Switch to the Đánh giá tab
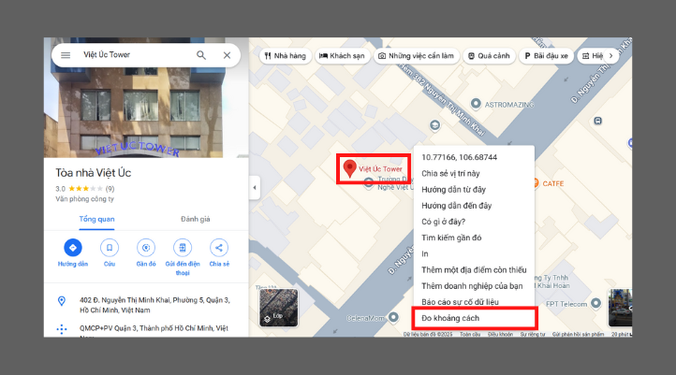The height and width of the screenshot is (375, 676). click(x=196, y=219)
